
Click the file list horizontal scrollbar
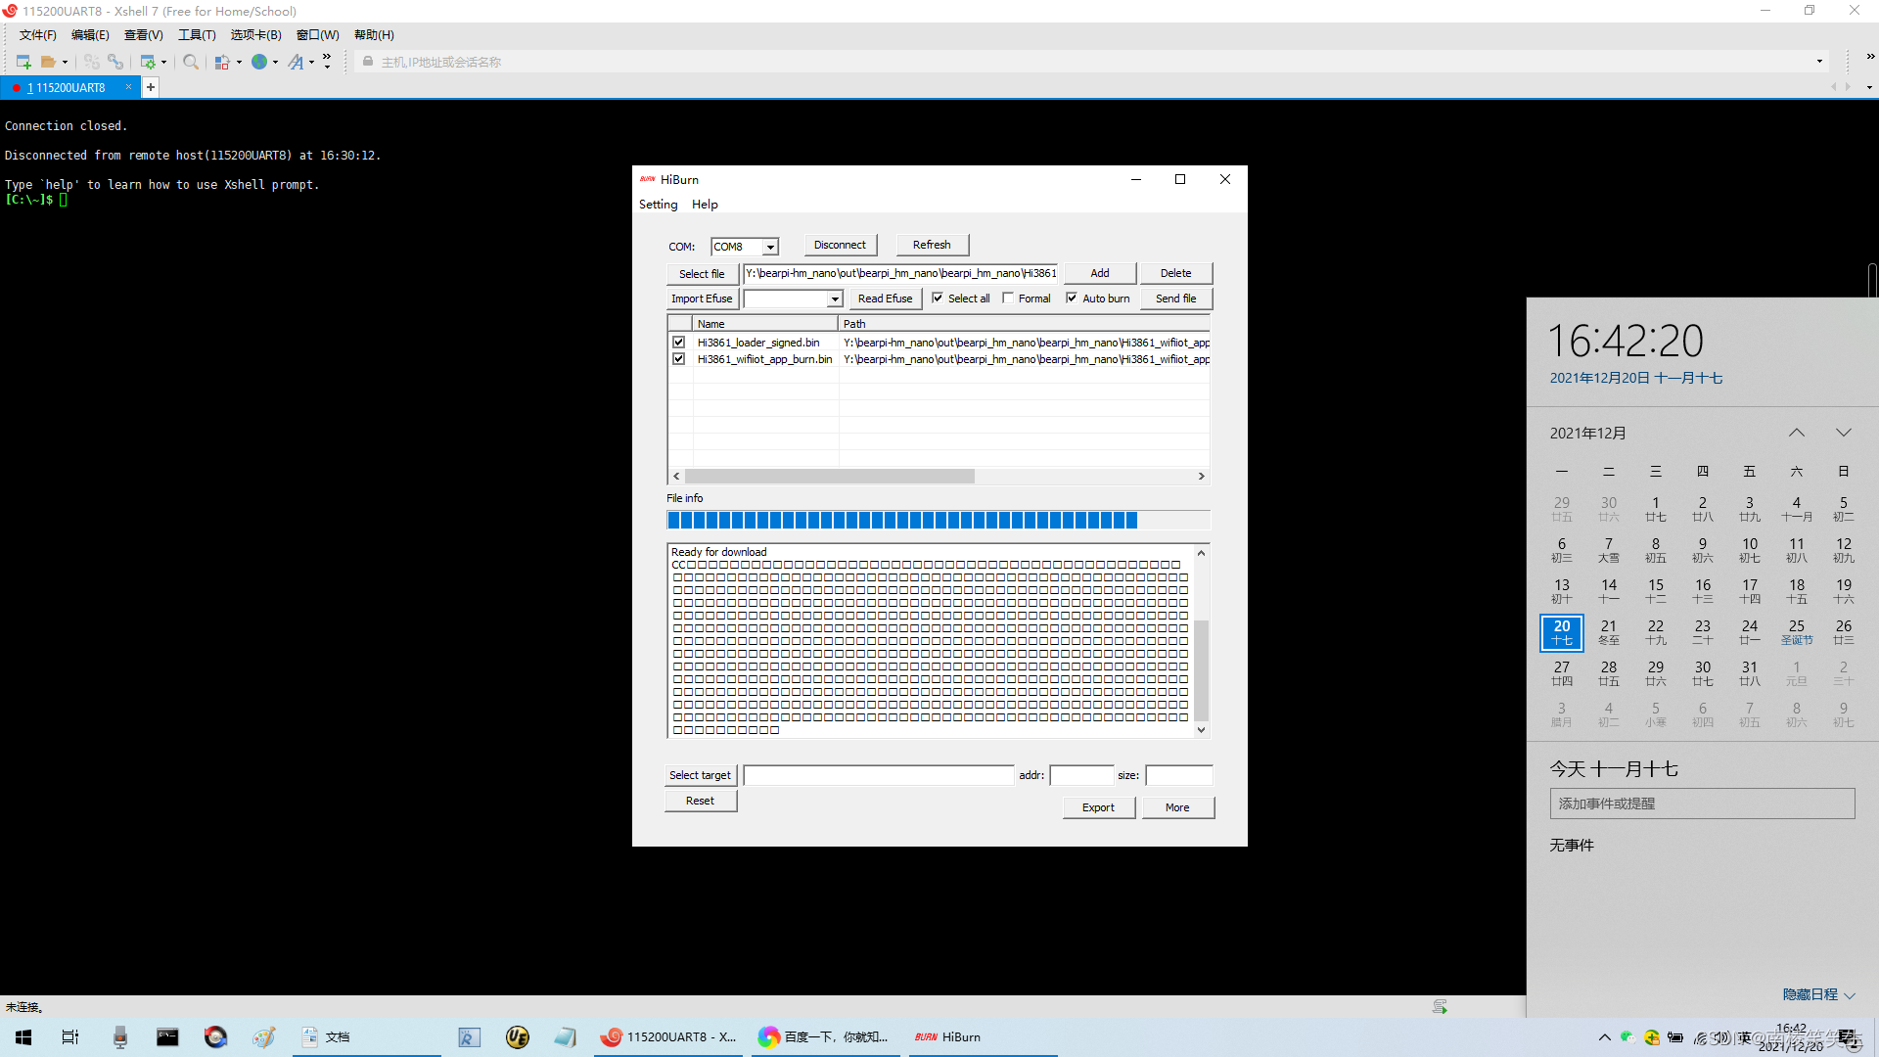click(832, 476)
